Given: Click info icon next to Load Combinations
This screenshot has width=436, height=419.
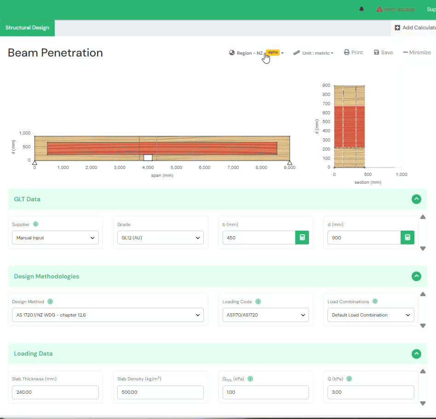Looking at the screenshot, I should 375,302.
